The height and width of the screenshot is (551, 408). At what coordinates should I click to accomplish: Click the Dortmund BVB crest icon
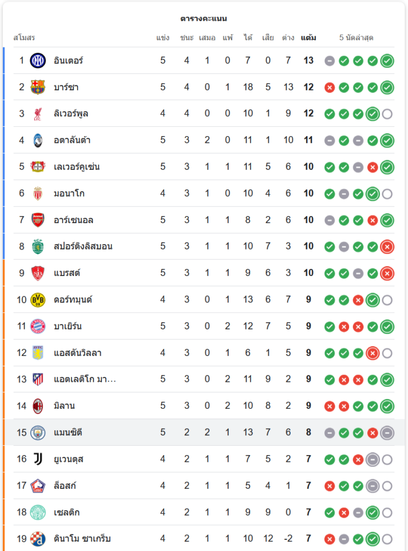[37, 300]
